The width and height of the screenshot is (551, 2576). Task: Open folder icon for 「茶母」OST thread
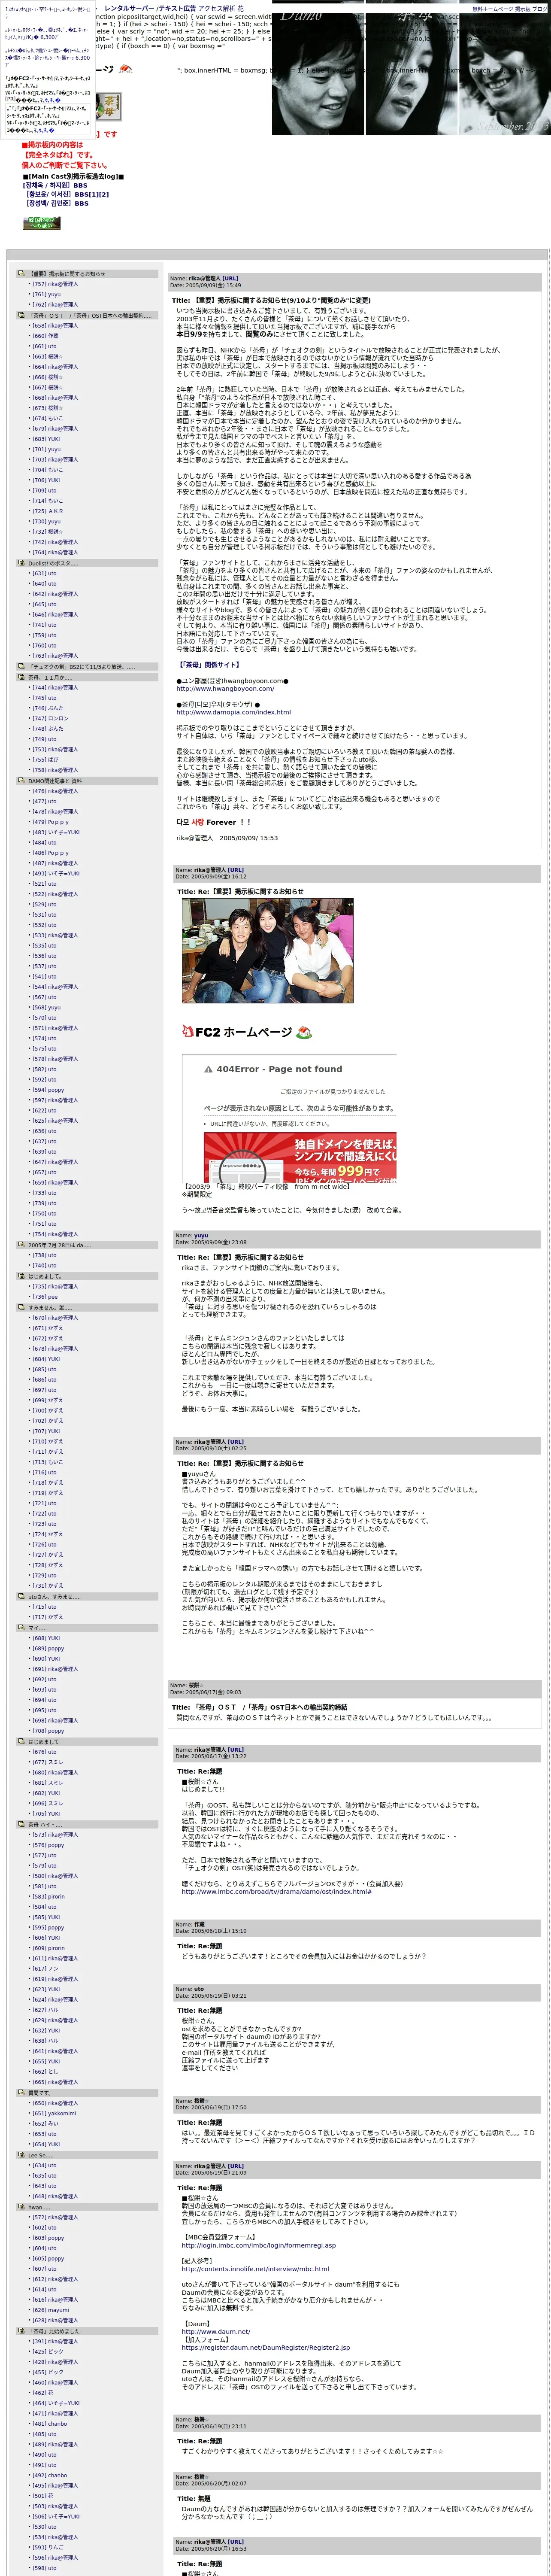[x=21, y=315]
